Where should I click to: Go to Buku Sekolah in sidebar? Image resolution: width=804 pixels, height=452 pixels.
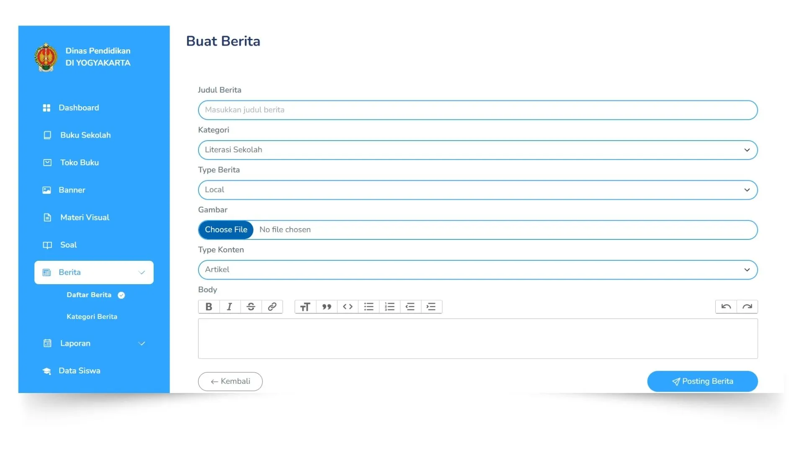coord(85,135)
